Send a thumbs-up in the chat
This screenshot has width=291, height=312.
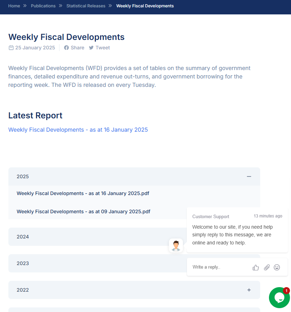click(x=256, y=268)
